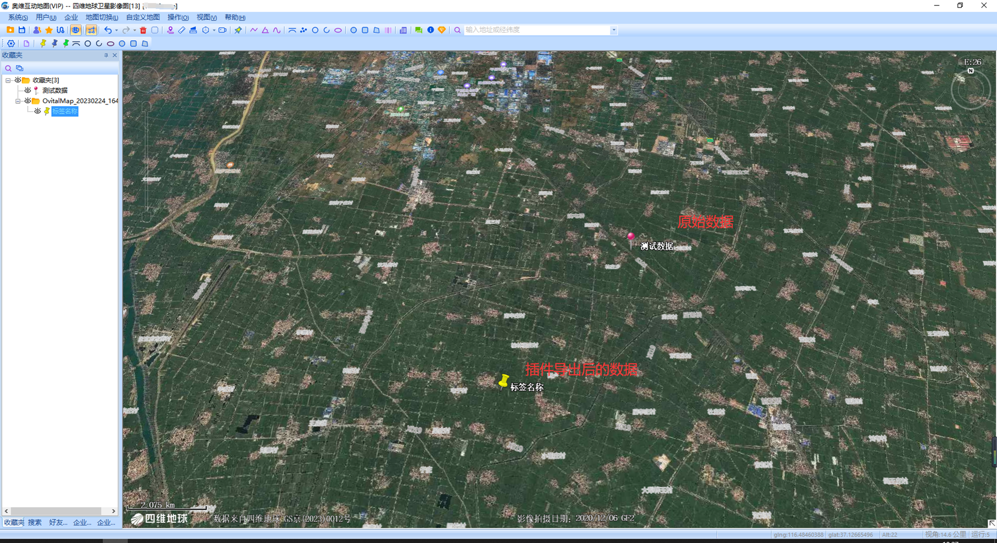
Task: Click the red trash delete icon
Action: (x=143, y=30)
